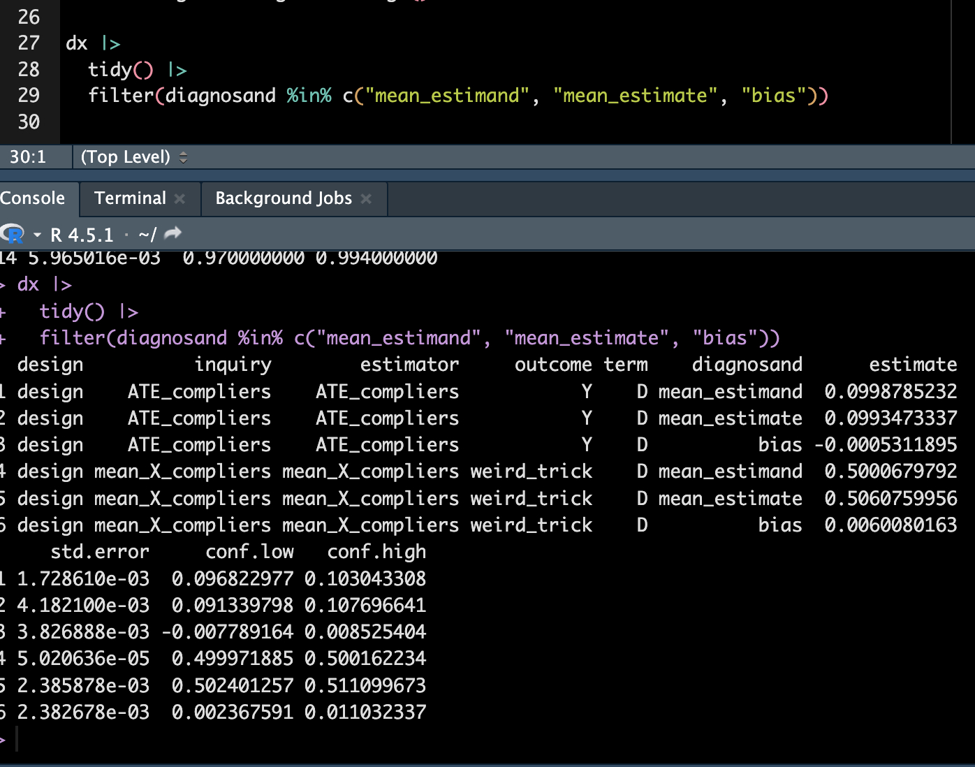Close the Terminal tab
Image resolution: width=975 pixels, height=767 pixels.
[180, 199]
